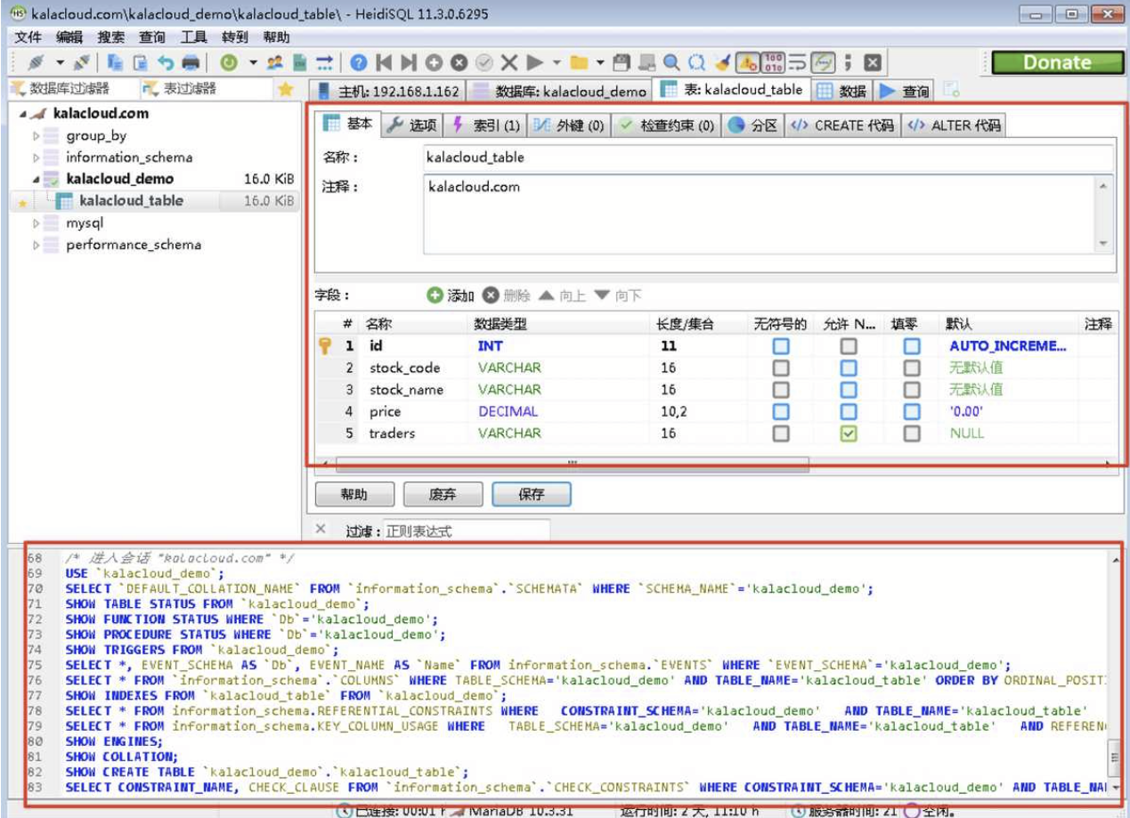Open the run query dropdown arrow
Screen dimensions: 1130x818
(557, 62)
